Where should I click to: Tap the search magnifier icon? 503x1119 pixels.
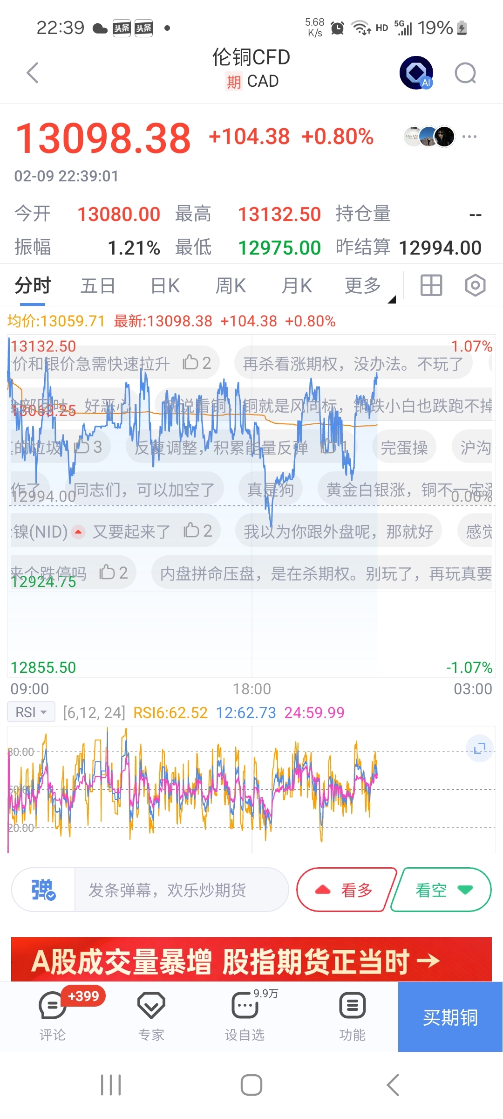pyautogui.click(x=465, y=73)
